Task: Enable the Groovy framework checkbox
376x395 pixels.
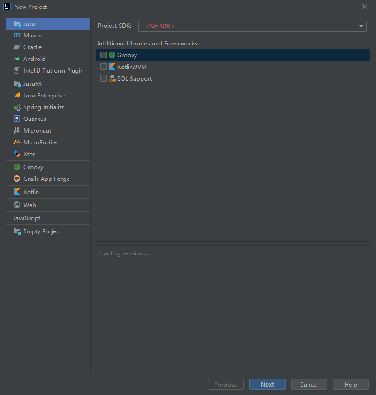Action: pyautogui.click(x=104, y=55)
